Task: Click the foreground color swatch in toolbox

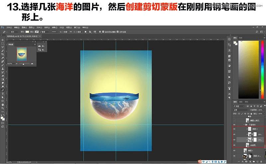Action: pos(2,118)
